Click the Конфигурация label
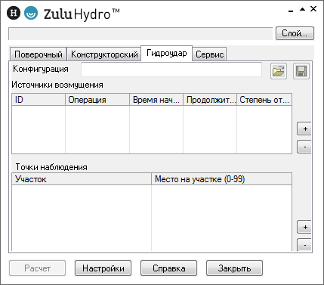Viewport: 324px width, 285px height. tap(41, 69)
